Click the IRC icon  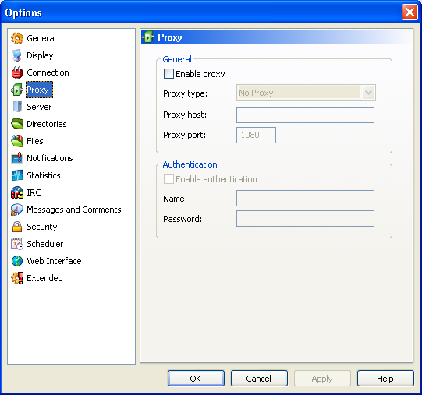click(x=17, y=192)
